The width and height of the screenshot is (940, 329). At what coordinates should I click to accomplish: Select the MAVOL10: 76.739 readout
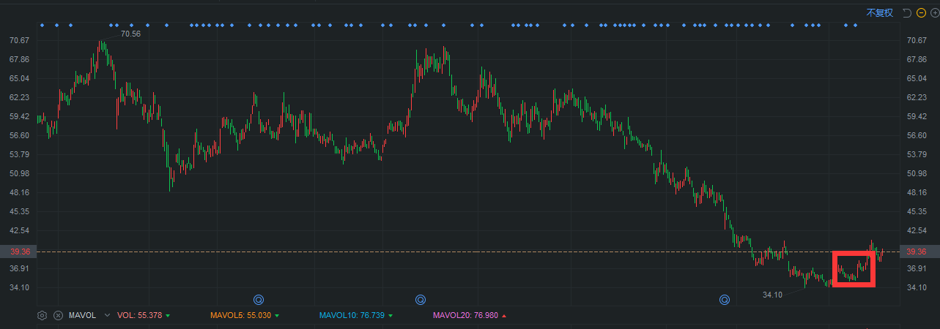(352, 316)
